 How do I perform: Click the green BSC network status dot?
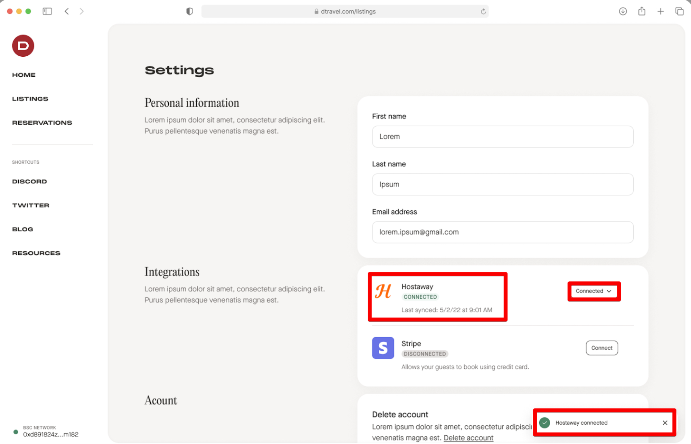[16, 432]
